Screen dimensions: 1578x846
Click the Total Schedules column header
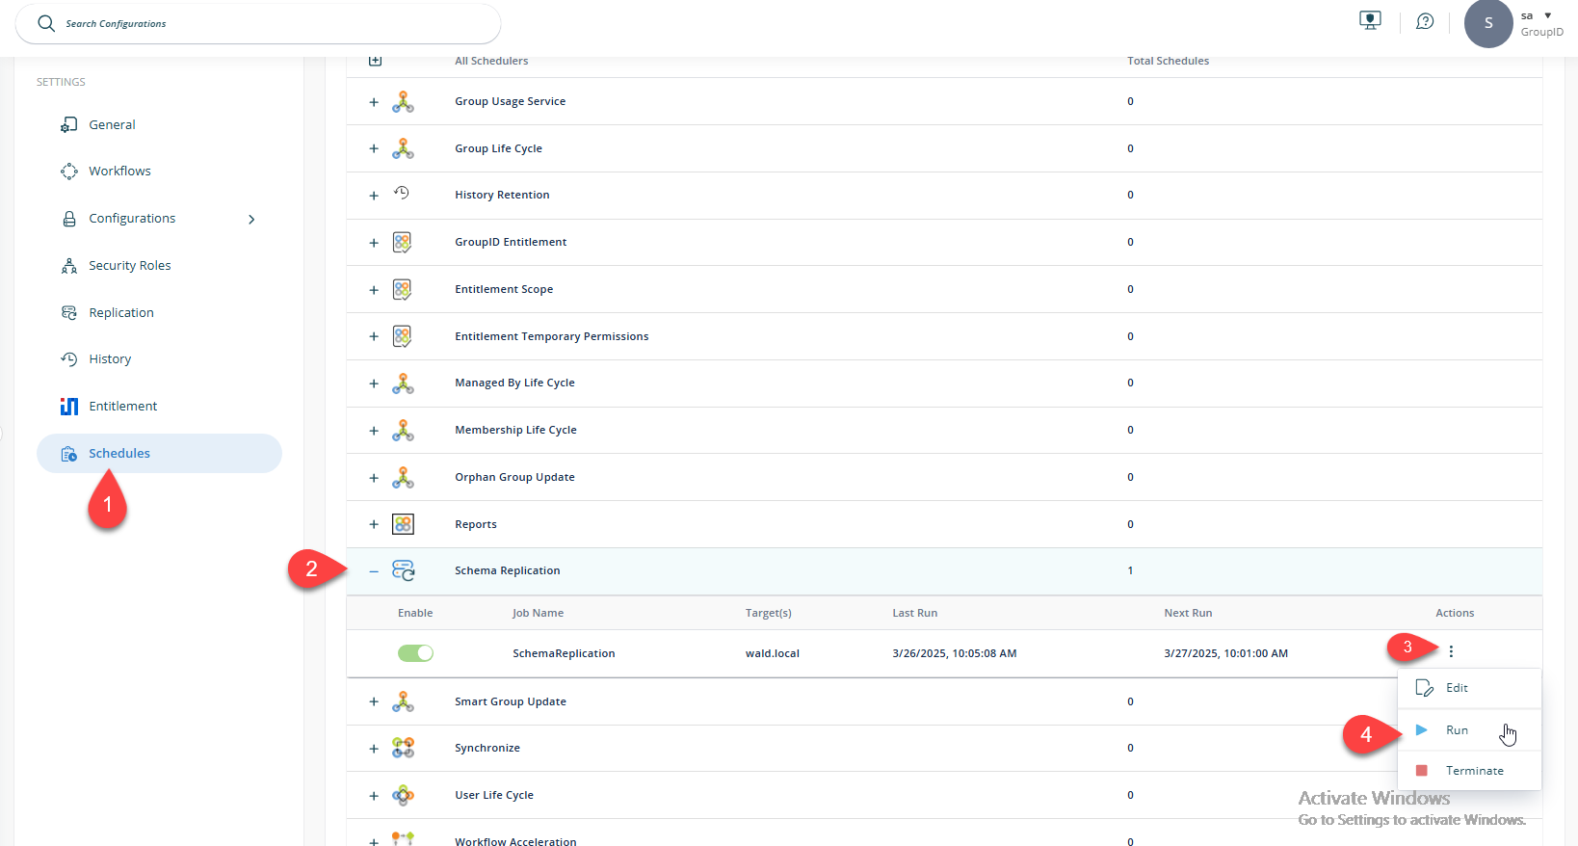[x=1168, y=61]
